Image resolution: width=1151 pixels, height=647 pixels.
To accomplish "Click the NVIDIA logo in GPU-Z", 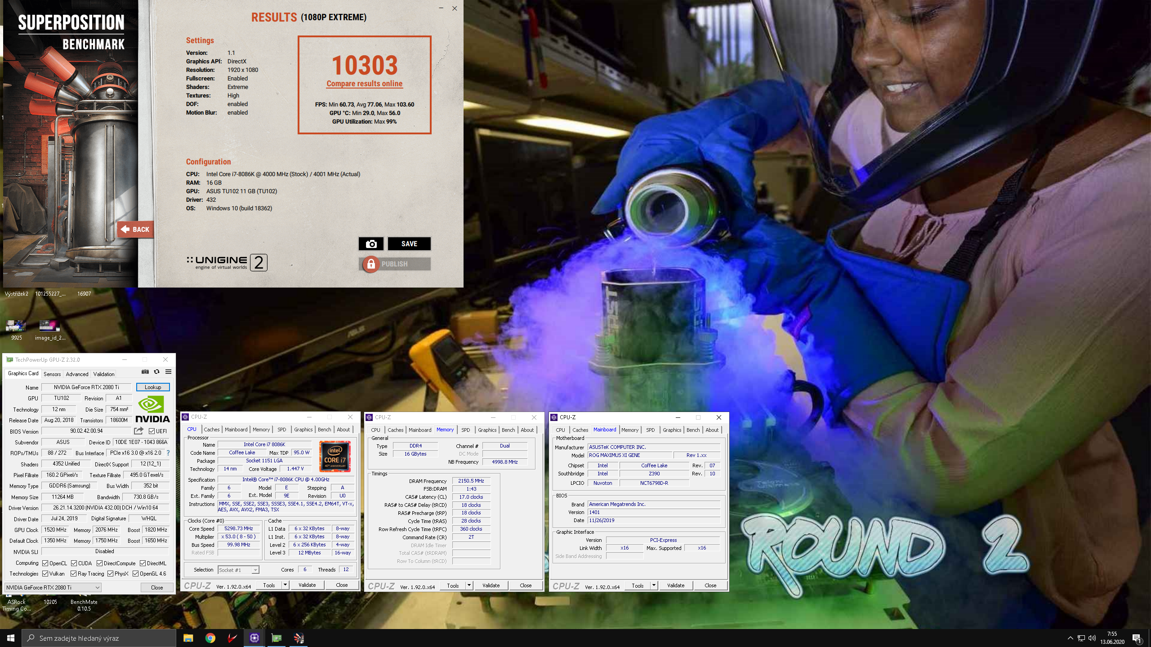I will point(153,409).
